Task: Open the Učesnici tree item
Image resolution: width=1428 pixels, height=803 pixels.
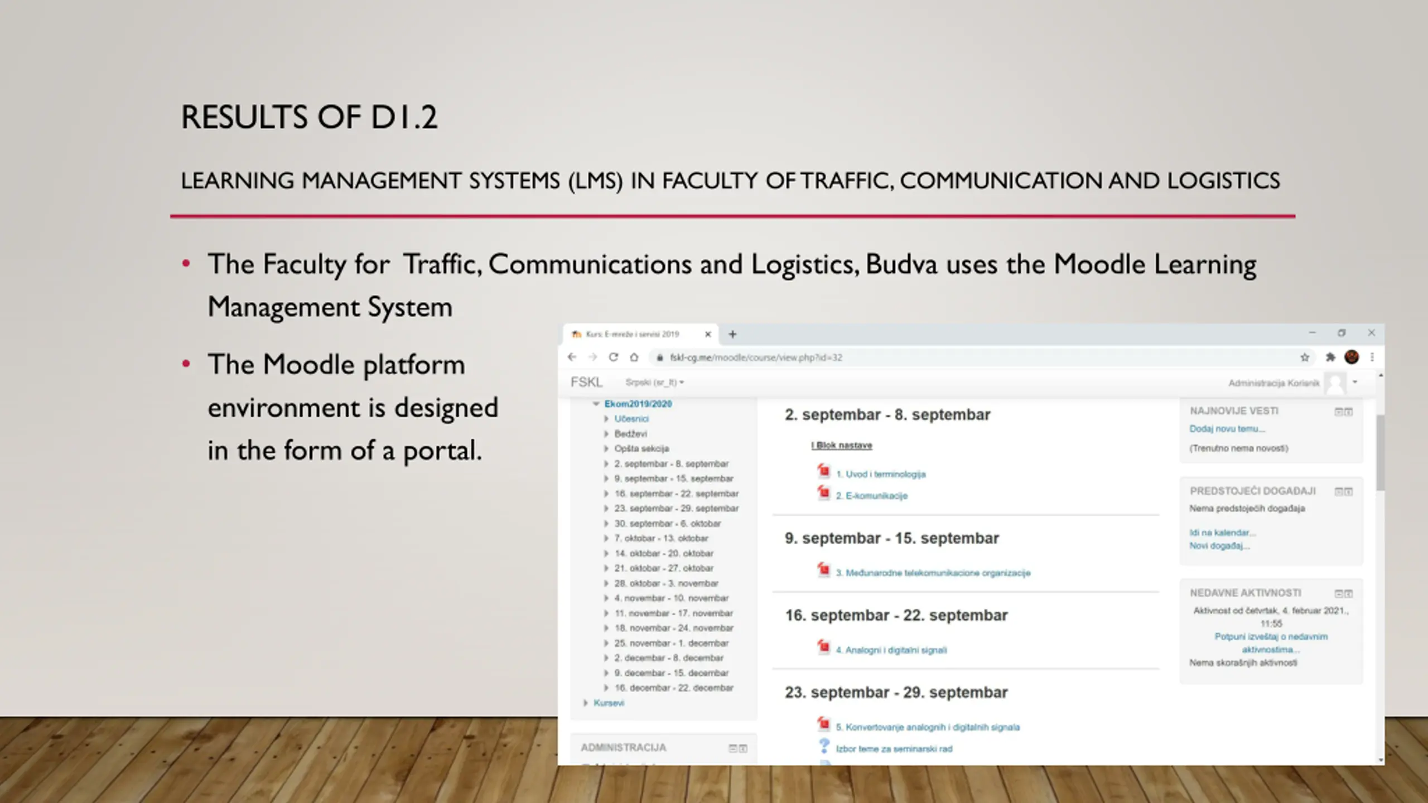Action: tap(631, 419)
